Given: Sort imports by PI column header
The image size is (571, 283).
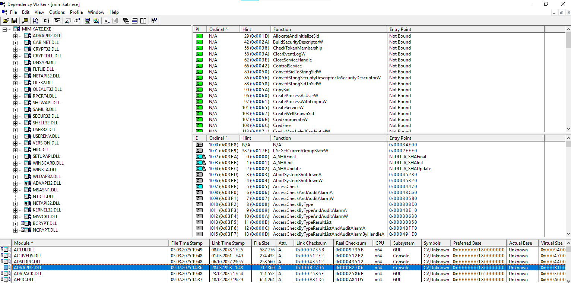Looking at the screenshot, I should (x=200, y=29).
